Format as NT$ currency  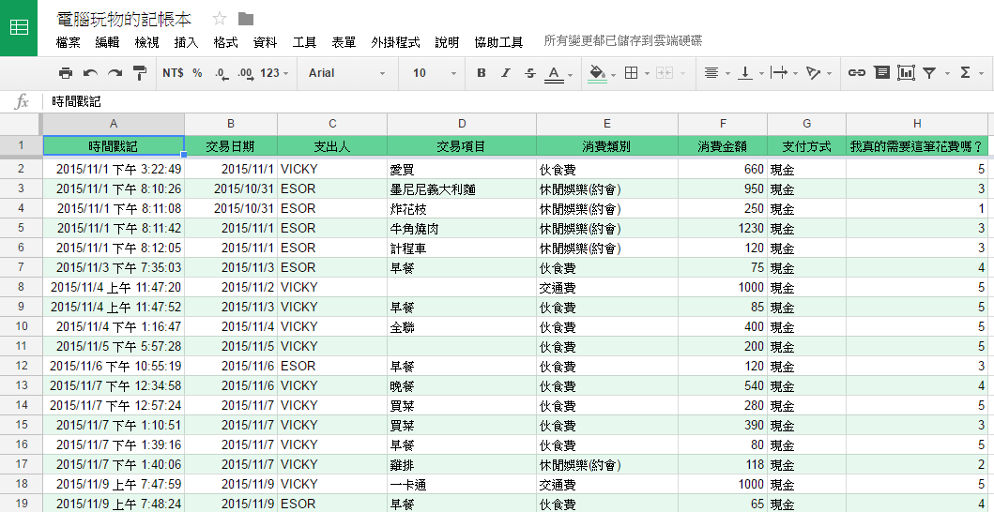(x=173, y=73)
